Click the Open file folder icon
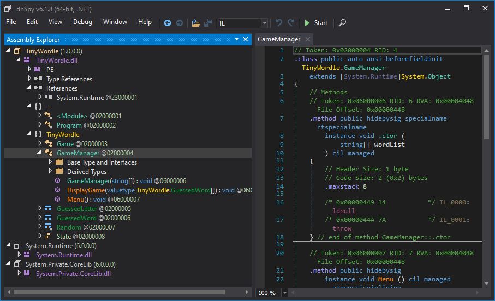This screenshot has height=301, width=495. coord(195,23)
